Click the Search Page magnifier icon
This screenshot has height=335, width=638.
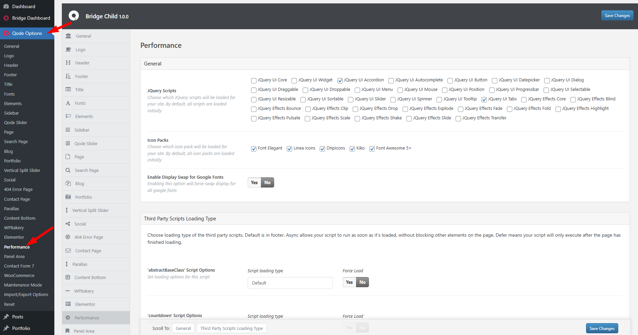68,170
